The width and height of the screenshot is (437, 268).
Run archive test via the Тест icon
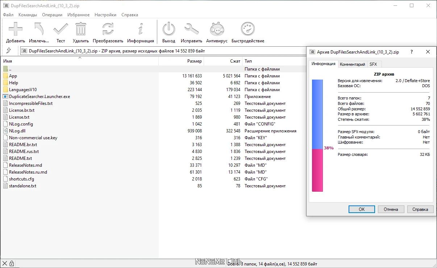(60, 29)
